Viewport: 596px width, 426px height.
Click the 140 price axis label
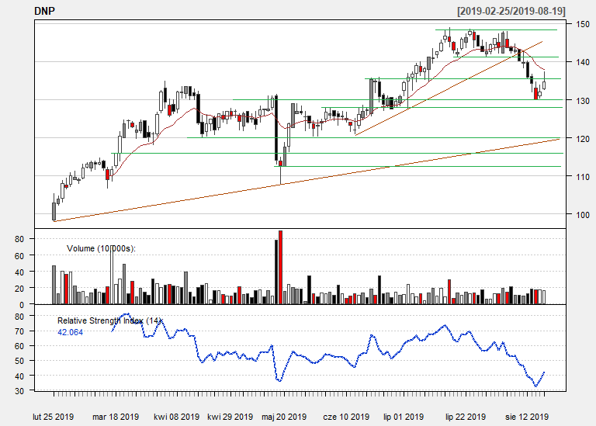pyautogui.click(x=583, y=62)
